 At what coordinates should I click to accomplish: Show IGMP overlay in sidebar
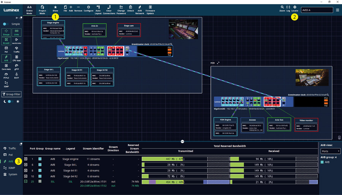tap(6, 84)
